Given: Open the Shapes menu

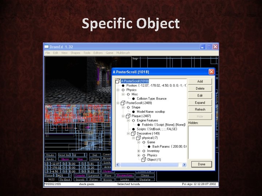Looking at the screenshot, I should point(75,53).
